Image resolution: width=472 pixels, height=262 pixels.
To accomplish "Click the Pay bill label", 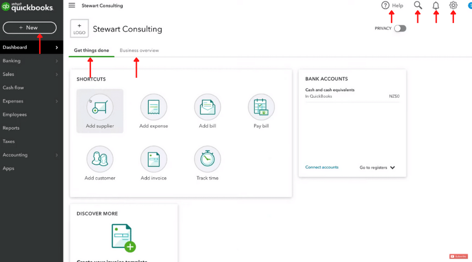I will (x=261, y=126).
